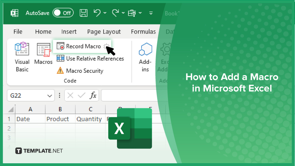The image size is (295, 166).
Task: Open the File tab
Action: [x=18, y=32]
